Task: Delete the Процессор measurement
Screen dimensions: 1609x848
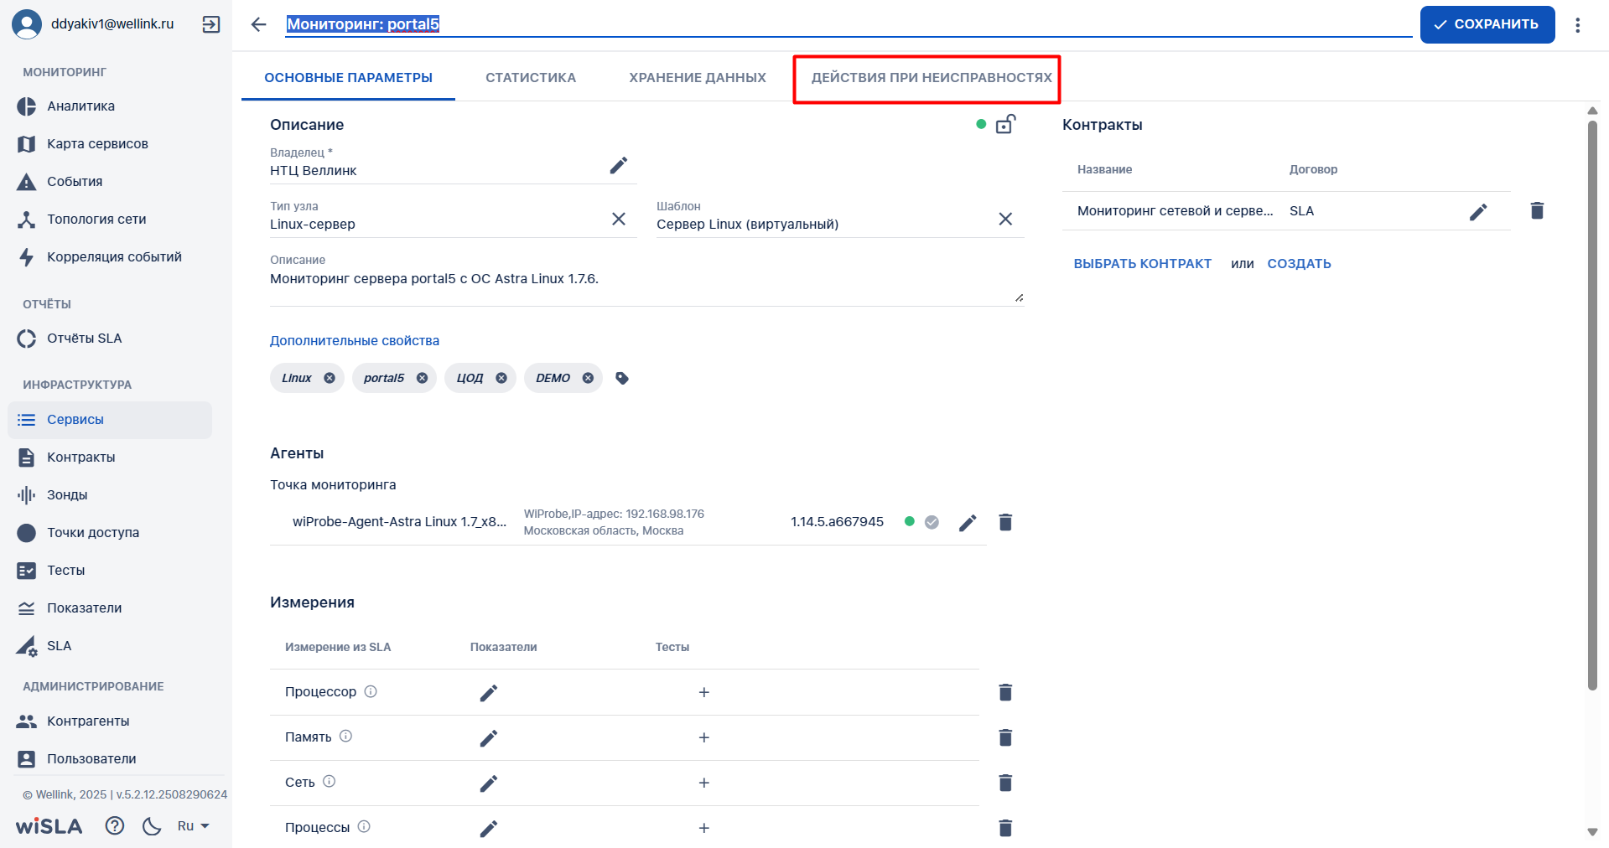Action: (x=1005, y=692)
